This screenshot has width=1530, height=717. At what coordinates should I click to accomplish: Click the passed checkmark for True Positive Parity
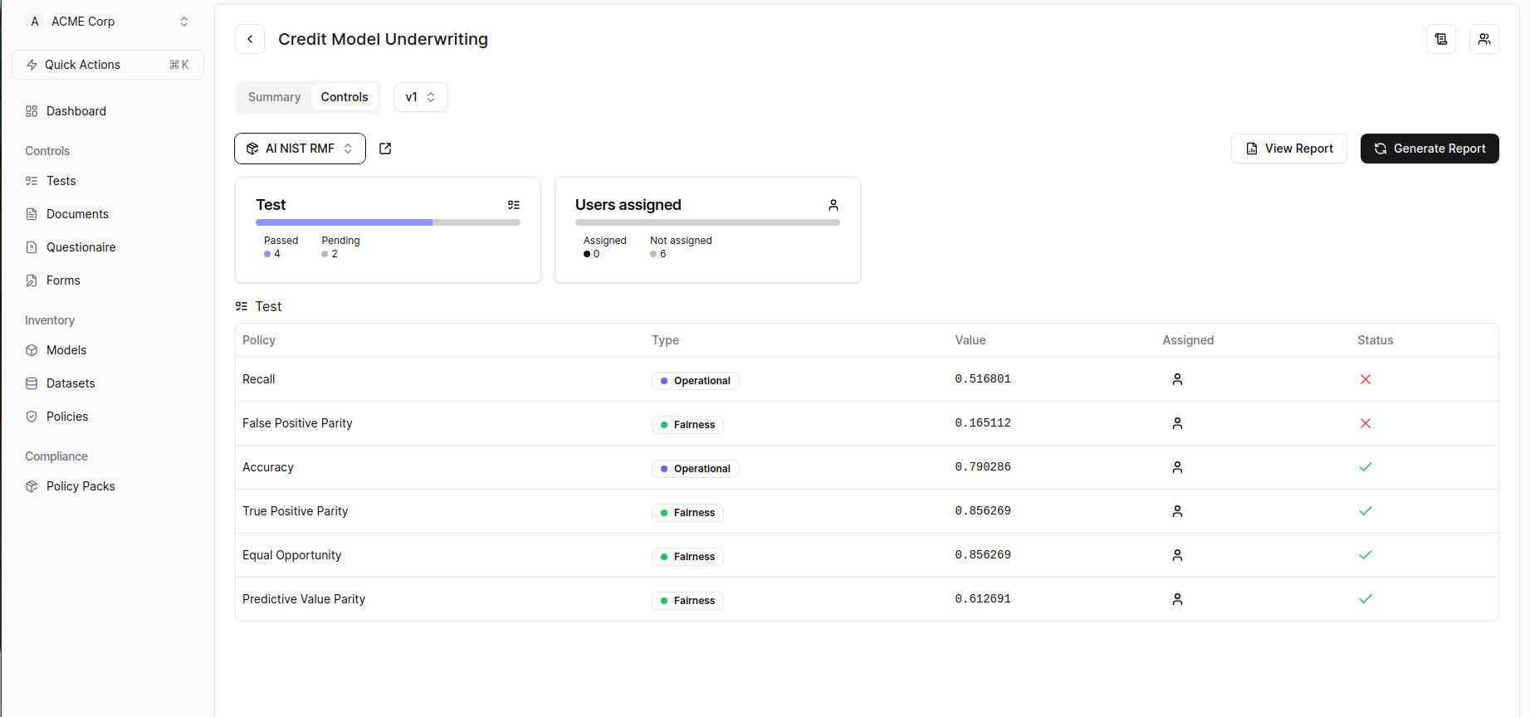click(x=1366, y=511)
